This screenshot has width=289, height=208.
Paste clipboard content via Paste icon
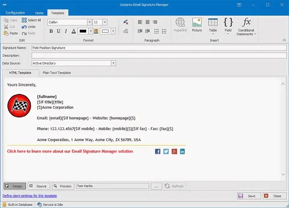point(6,33)
